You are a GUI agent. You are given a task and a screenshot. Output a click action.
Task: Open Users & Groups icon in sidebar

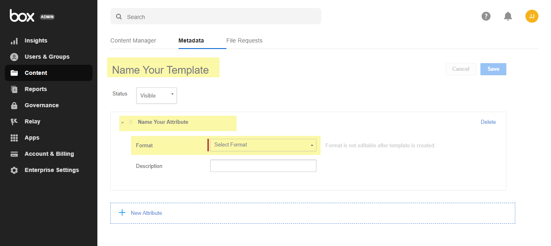(14, 57)
